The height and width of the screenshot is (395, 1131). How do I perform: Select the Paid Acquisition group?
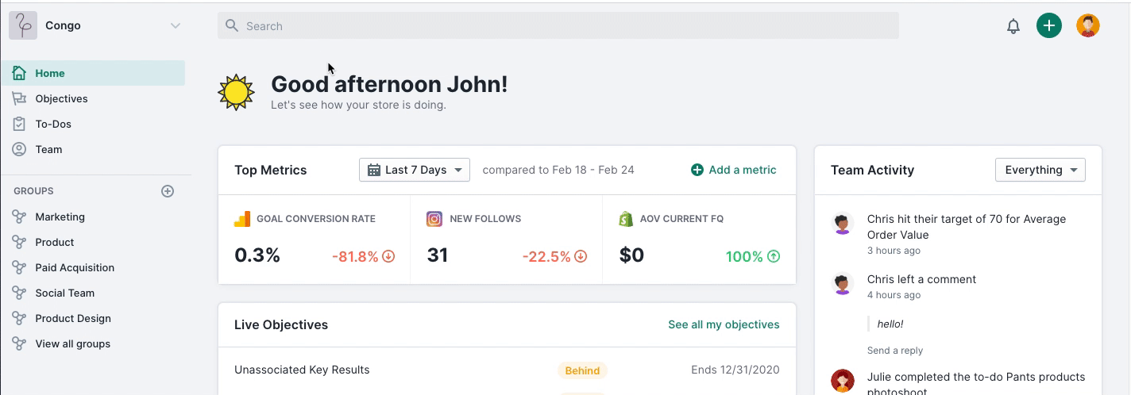tap(75, 267)
